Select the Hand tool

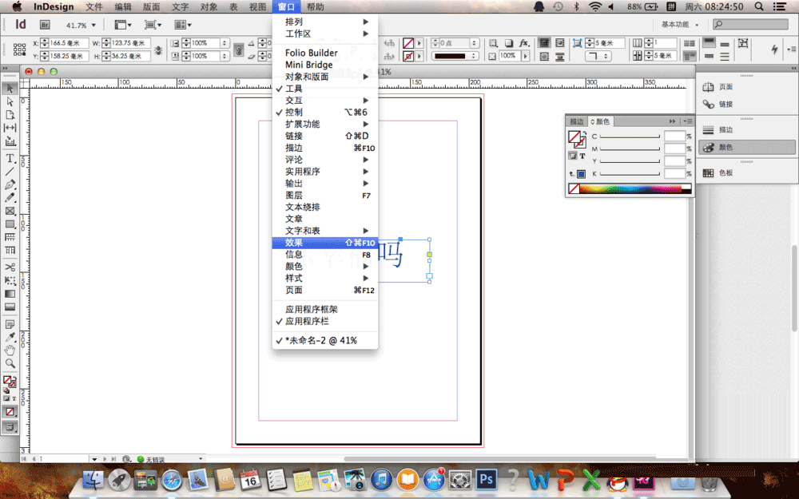[x=10, y=351]
